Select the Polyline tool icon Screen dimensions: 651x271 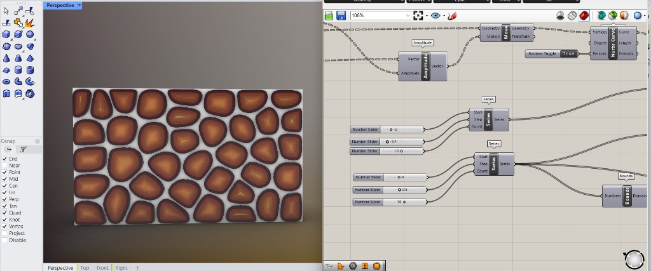pyautogui.click(x=18, y=11)
